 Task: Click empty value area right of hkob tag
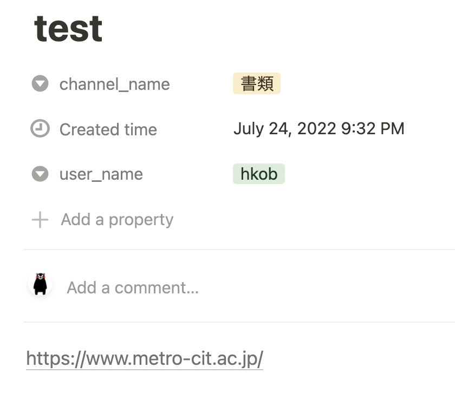[370, 174]
